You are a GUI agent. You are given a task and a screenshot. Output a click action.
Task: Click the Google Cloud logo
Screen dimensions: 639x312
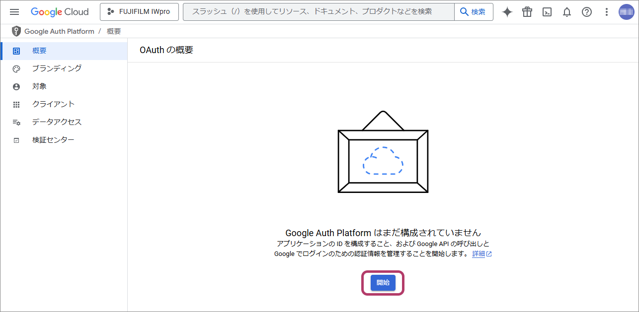click(x=60, y=12)
